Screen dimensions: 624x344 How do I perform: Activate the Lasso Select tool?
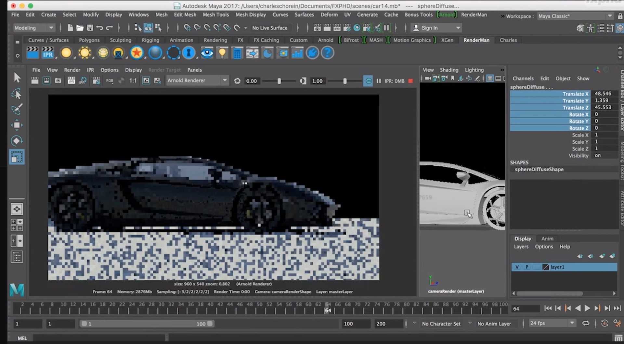click(x=17, y=94)
